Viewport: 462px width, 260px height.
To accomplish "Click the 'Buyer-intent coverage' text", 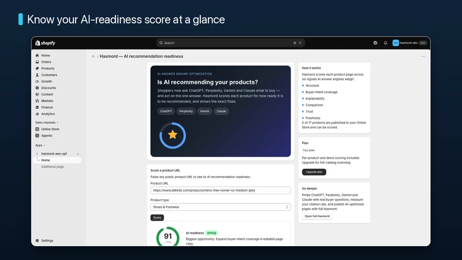I will [322, 92].
